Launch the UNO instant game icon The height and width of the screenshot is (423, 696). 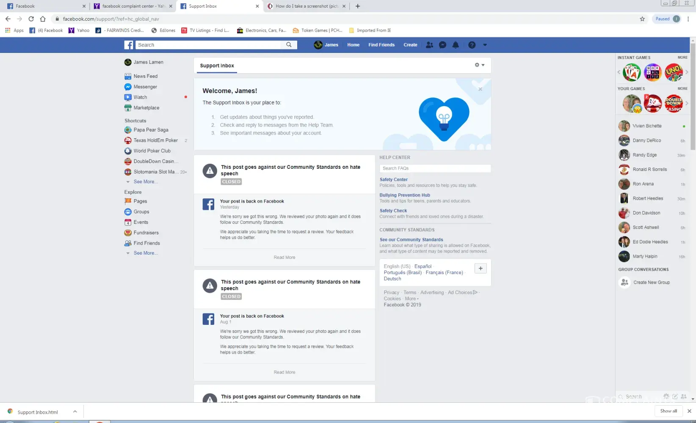(x=673, y=72)
